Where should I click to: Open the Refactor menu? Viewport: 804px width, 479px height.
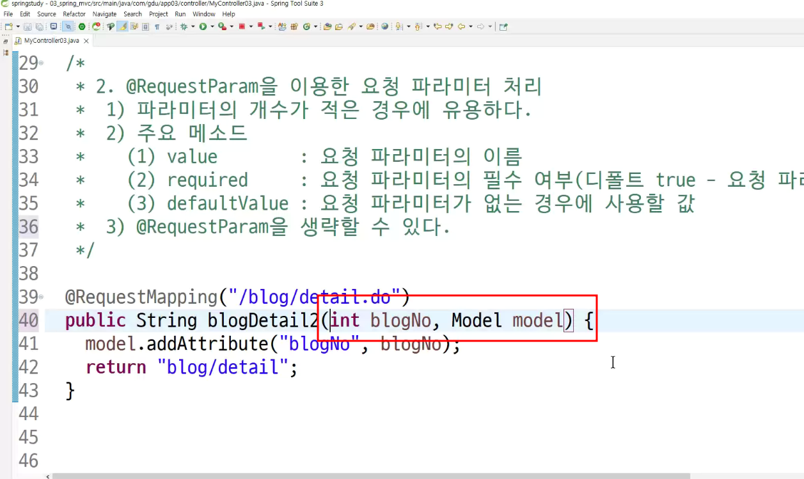(74, 14)
